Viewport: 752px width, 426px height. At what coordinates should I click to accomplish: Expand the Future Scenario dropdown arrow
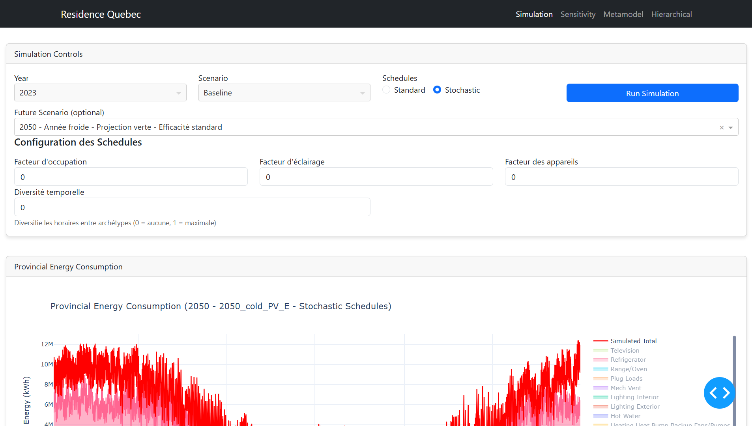pyautogui.click(x=731, y=127)
